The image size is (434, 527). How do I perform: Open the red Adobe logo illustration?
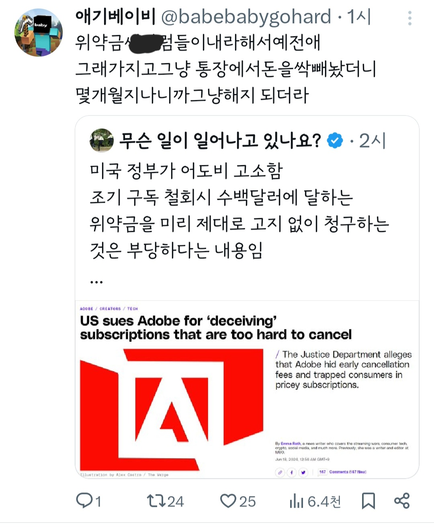(172, 409)
